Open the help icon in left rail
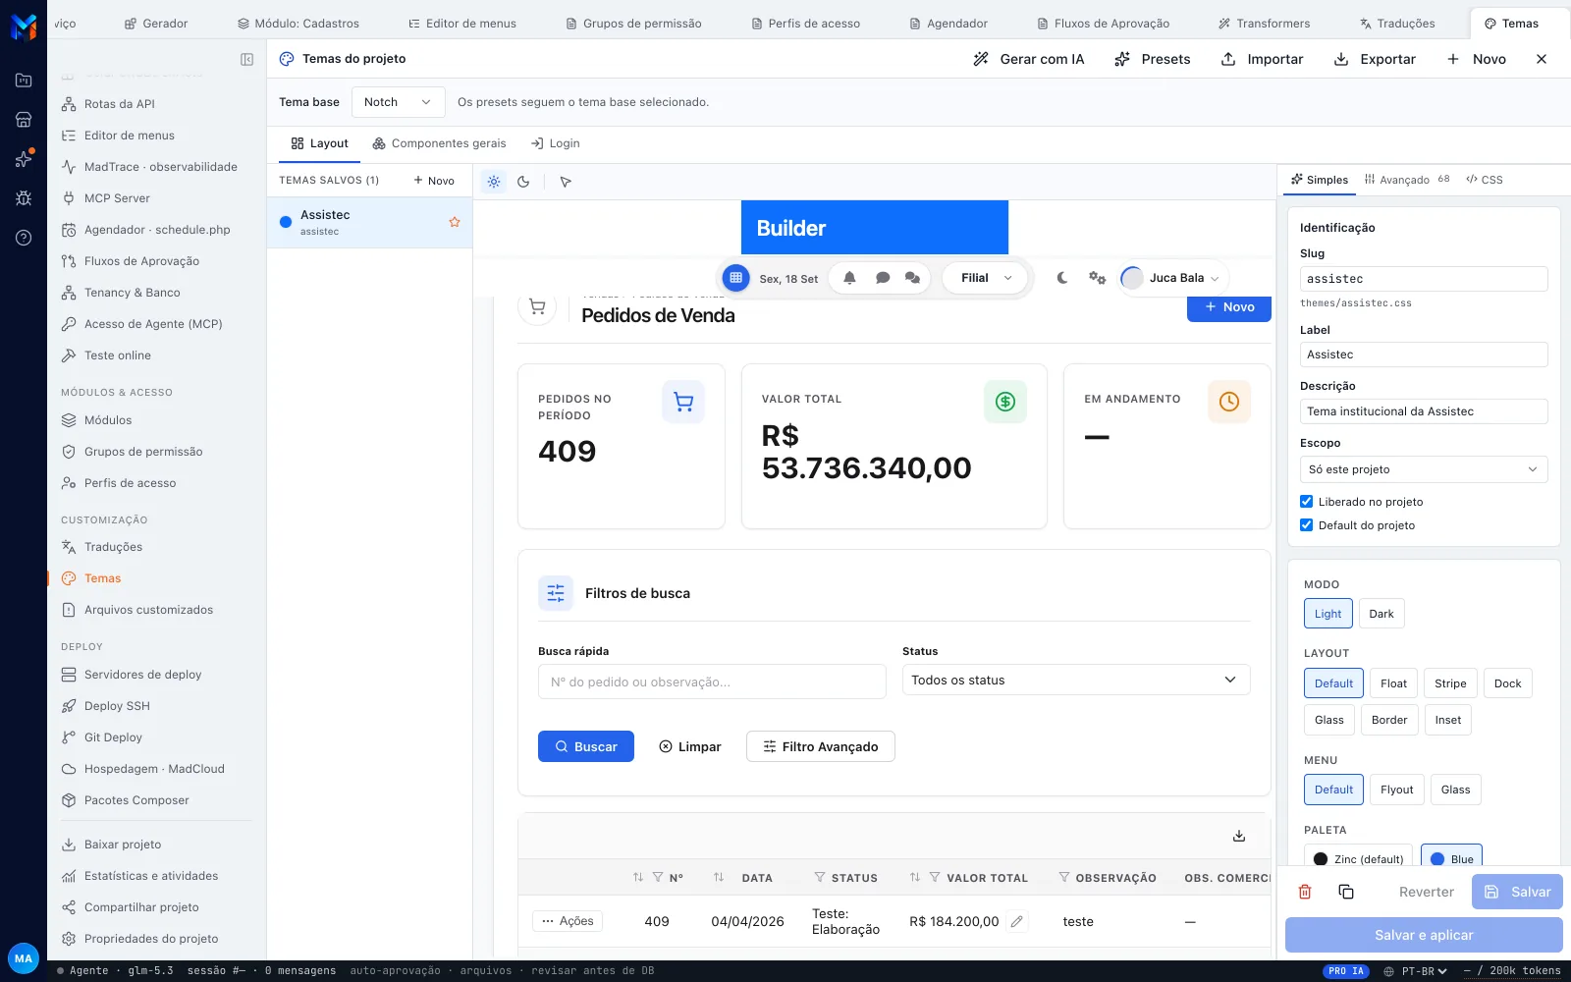Viewport: 1571px width, 982px height. coord(24,238)
